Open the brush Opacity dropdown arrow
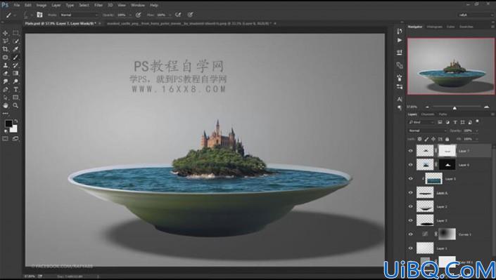This screenshot has width=496, height=280. [129, 15]
